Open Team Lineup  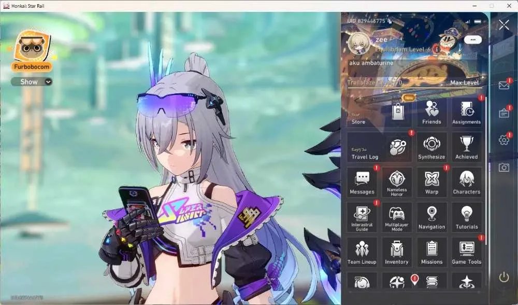pyautogui.click(x=362, y=253)
